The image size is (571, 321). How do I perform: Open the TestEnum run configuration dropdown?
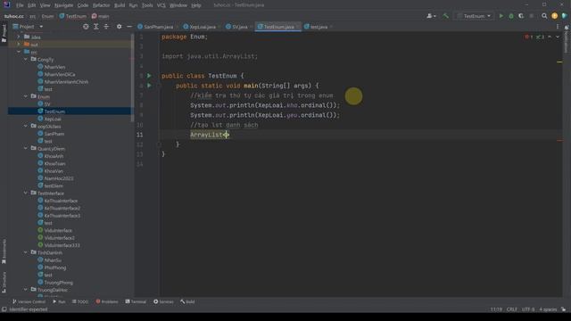click(x=475, y=16)
